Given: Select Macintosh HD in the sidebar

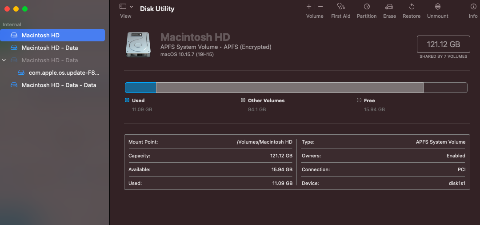Looking at the screenshot, I should pos(52,35).
